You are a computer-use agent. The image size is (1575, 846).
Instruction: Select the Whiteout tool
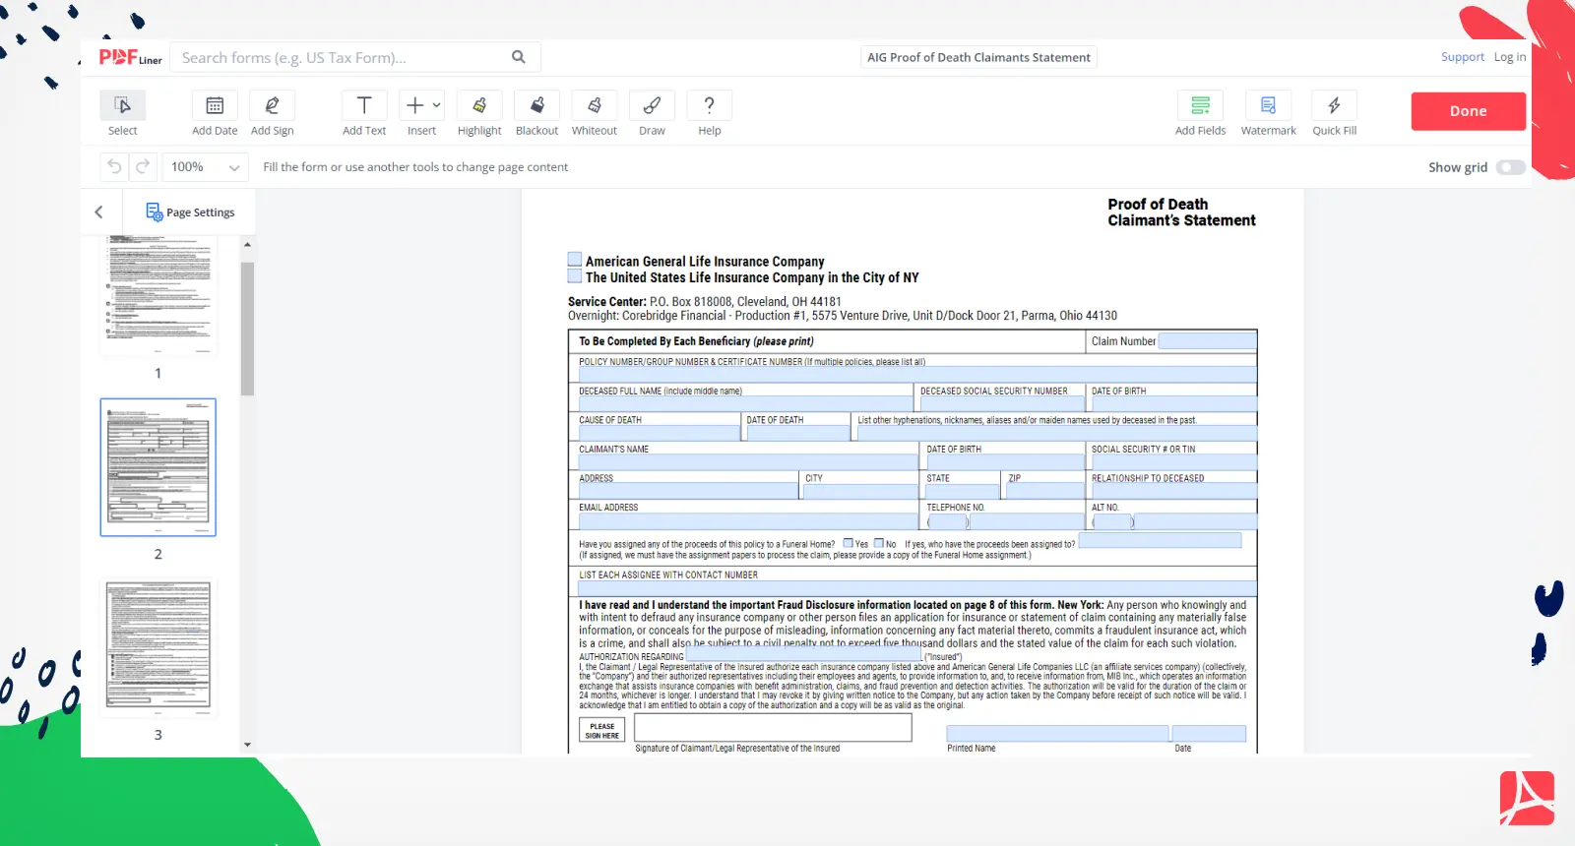[595, 114]
